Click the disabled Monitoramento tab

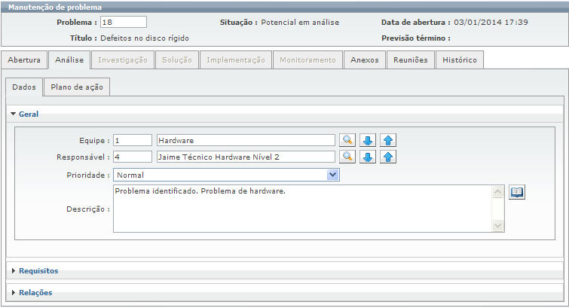(307, 59)
